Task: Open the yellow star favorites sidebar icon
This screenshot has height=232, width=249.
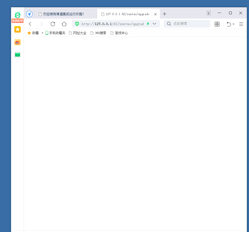Action: click(x=18, y=29)
